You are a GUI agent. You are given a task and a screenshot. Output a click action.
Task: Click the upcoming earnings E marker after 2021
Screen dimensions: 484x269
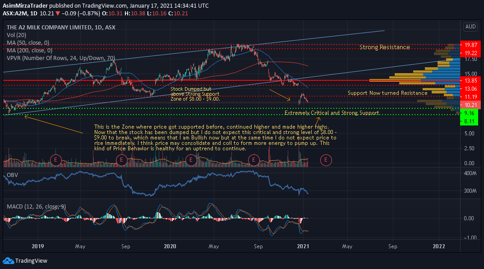pyautogui.click(x=326, y=160)
